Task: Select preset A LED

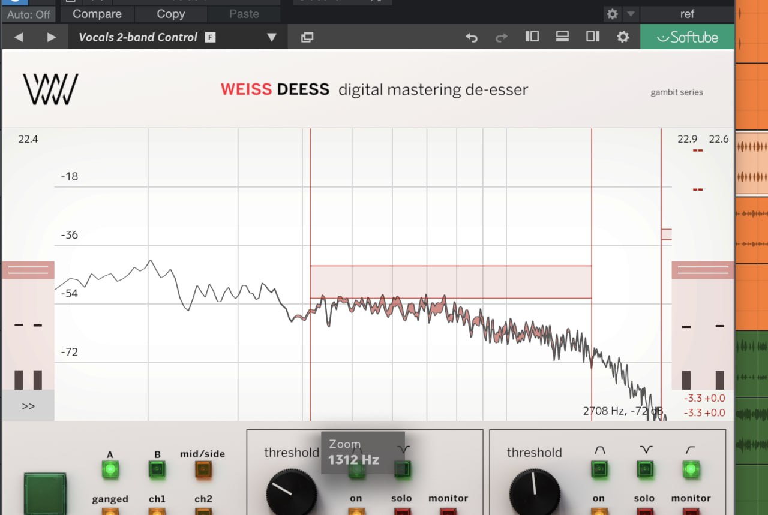Action: (110, 469)
